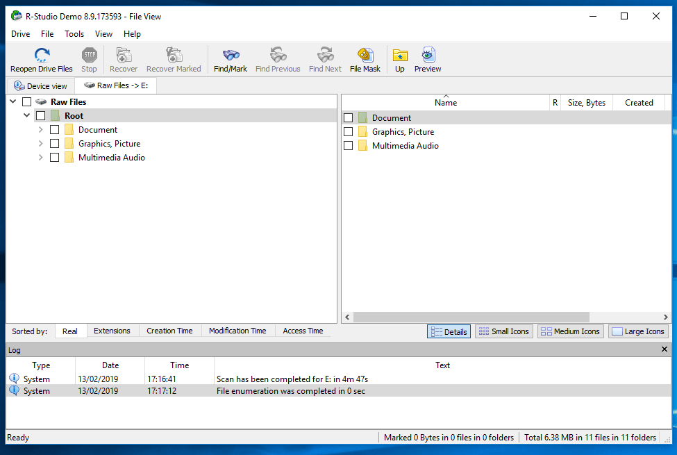Mark the Root checkbox in tree
677x455 pixels.
click(x=40, y=116)
